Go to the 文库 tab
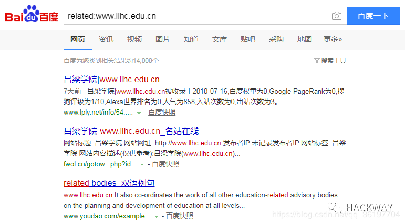Viewport: 405px width, 224px height. pyautogui.click(x=219, y=39)
